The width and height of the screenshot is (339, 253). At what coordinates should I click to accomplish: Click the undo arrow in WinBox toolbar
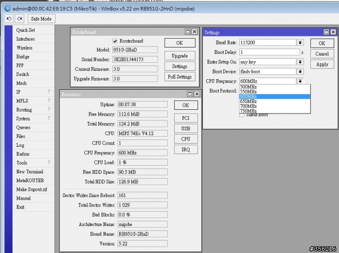[x=9, y=18]
